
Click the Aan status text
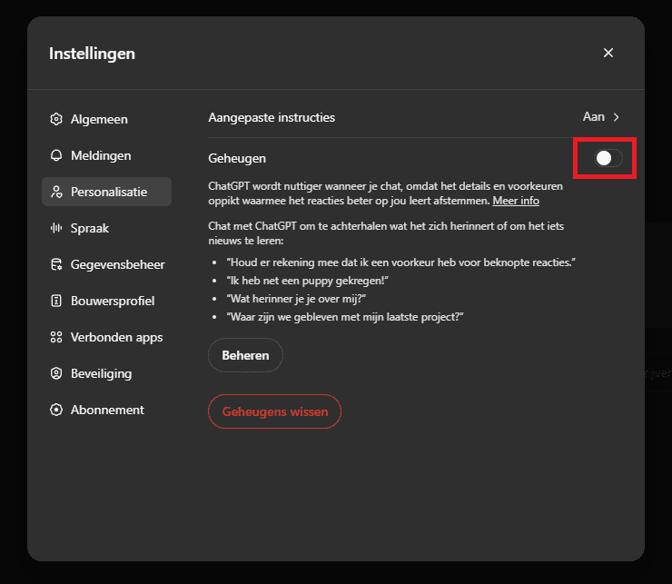coord(593,117)
